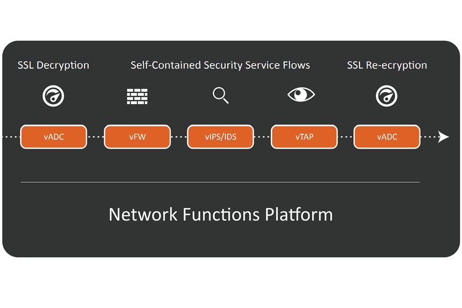Click the Self-Contained Security Service Flows heading
Image resolution: width=462 pixels, height=308 pixels.
[x=220, y=65]
